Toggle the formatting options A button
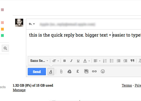 [51, 71]
